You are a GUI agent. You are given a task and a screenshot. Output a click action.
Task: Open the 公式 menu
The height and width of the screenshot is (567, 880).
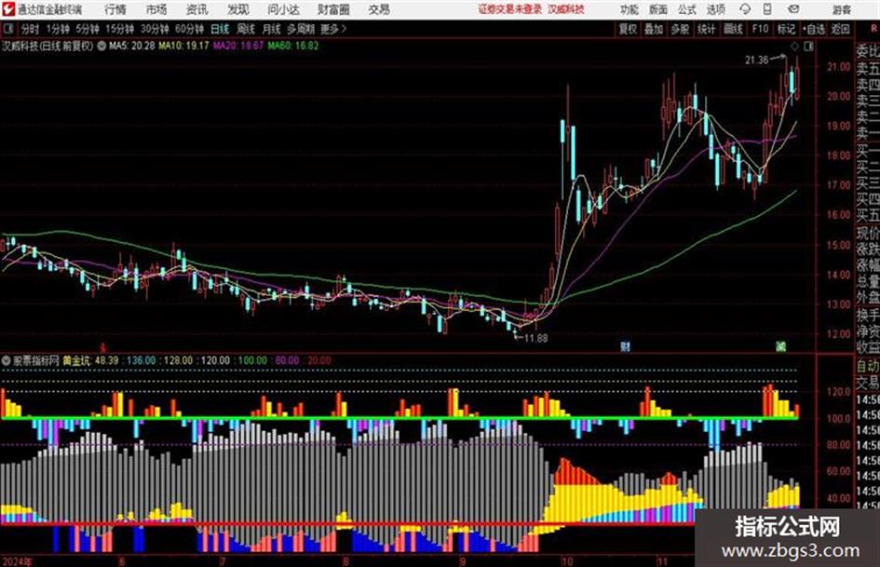coord(687,9)
